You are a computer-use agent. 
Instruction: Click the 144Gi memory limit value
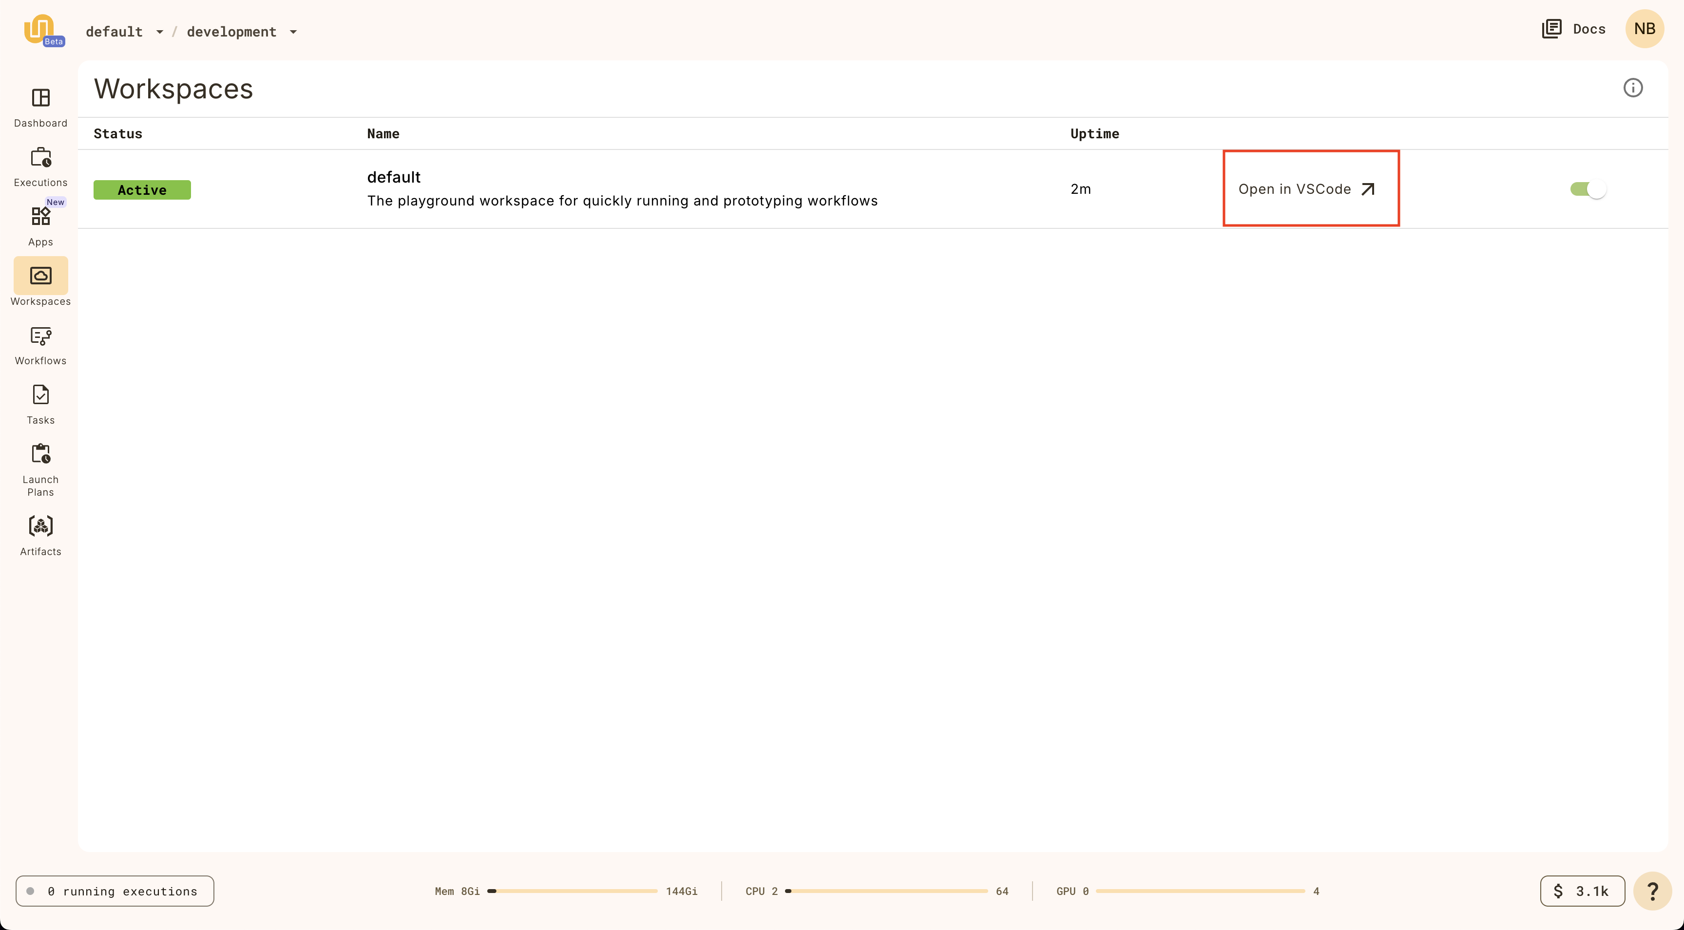(681, 892)
